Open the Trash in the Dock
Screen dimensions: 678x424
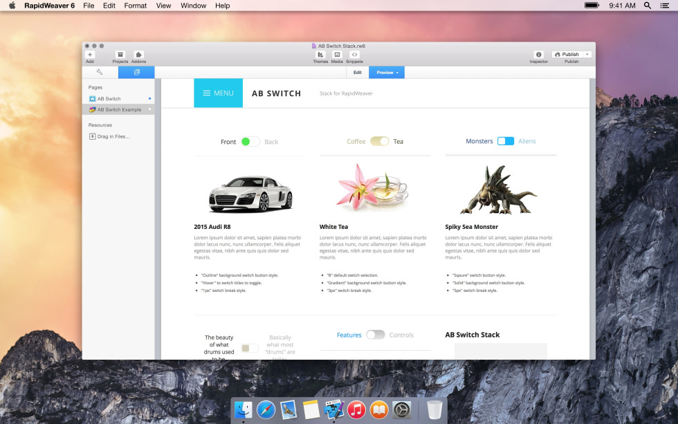tap(434, 409)
